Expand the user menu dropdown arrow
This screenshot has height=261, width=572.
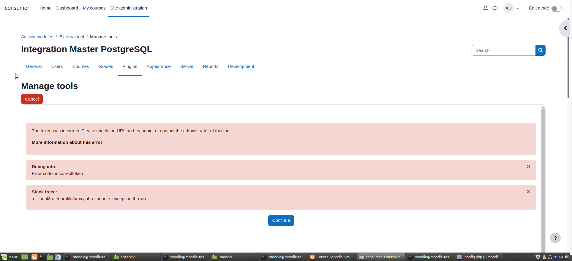[x=518, y=8]
